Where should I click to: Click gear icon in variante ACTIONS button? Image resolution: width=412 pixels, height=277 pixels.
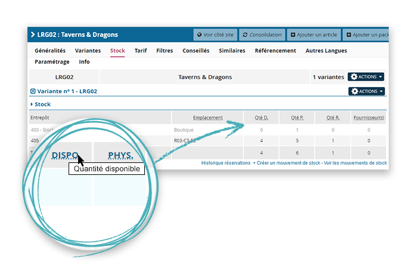tap(355, 91)
